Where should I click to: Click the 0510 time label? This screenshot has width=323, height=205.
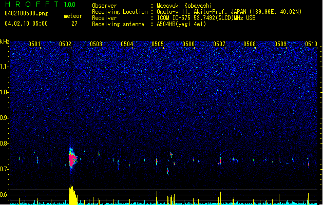[x=311, y=44]
